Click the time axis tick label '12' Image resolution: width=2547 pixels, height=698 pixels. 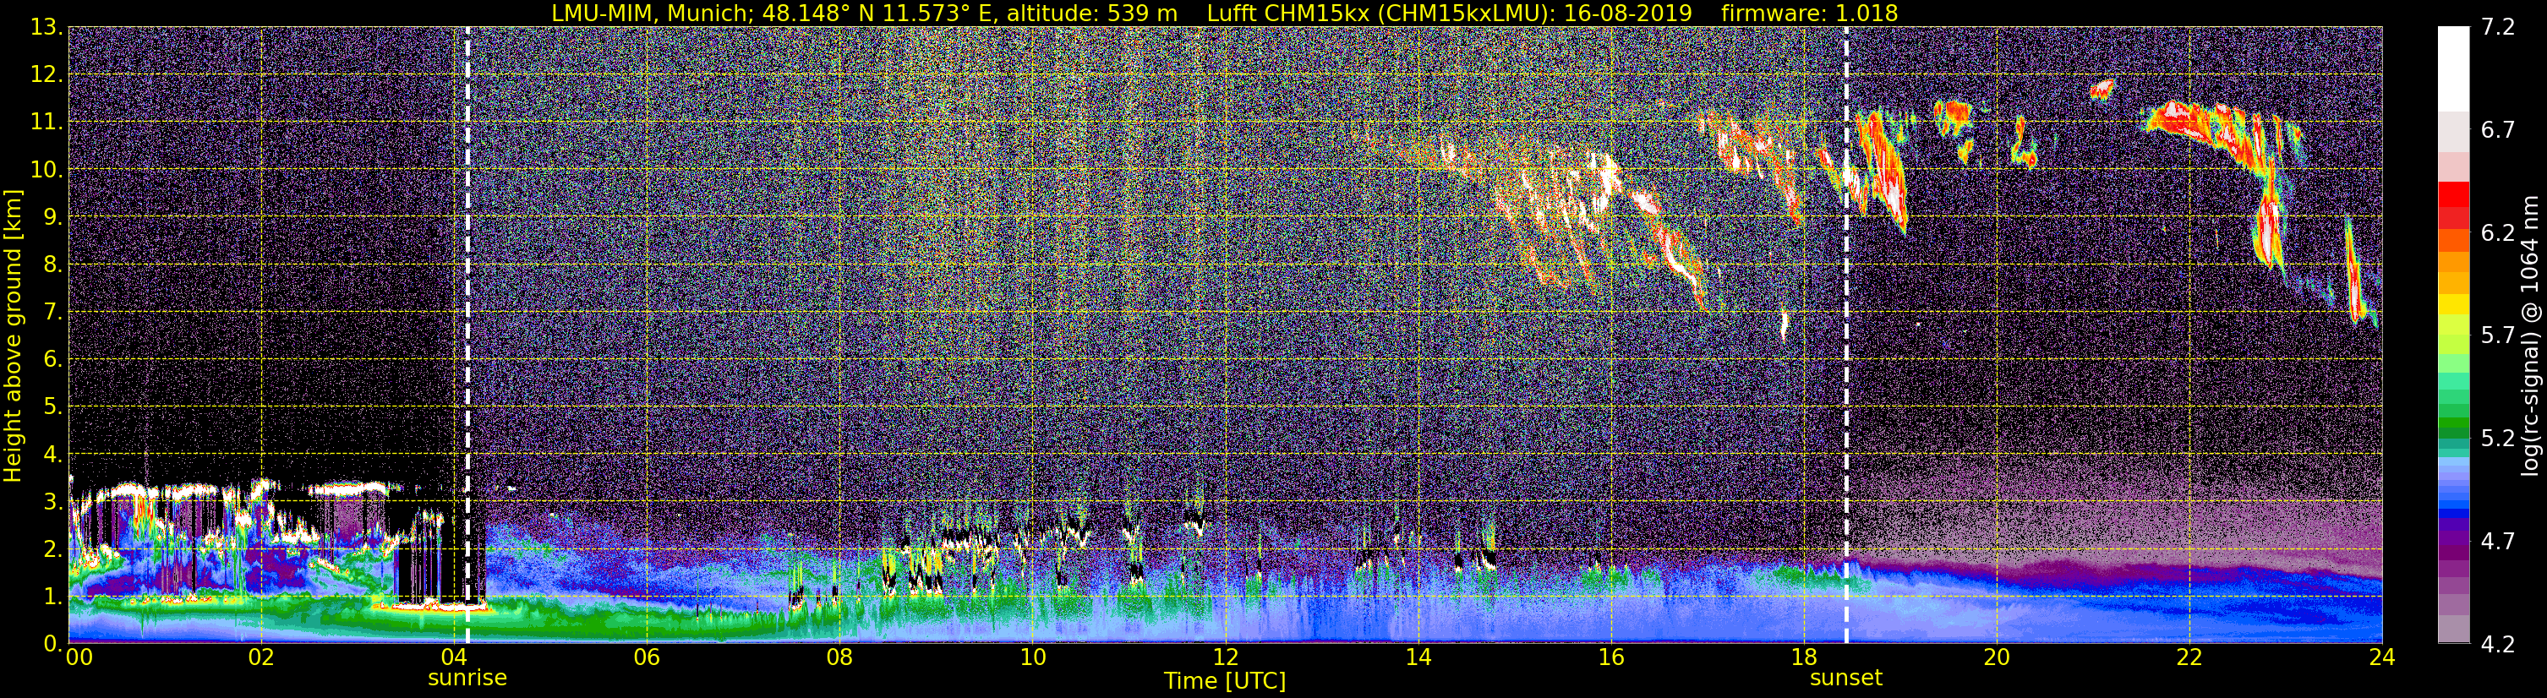[1225, 657]
